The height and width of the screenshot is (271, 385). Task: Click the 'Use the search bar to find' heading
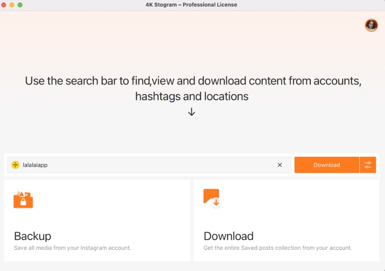pyautogui.click(x=193, y=89)
